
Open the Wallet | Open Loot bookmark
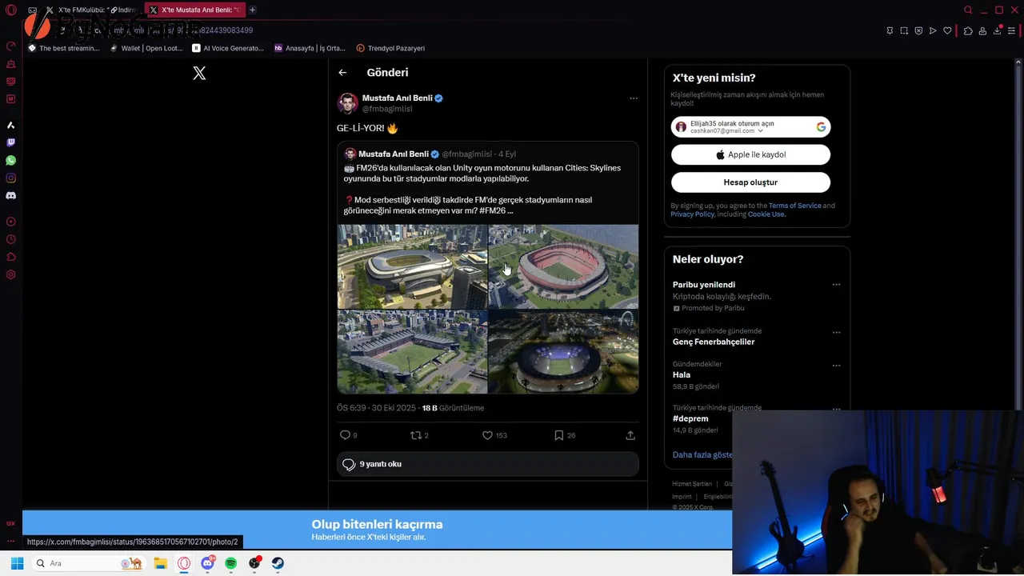[x=146, y=48]
